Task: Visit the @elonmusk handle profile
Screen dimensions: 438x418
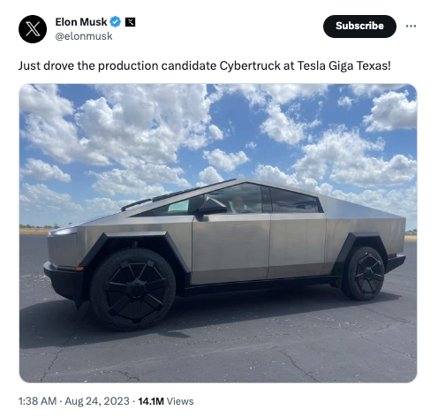Action: [x=84, y=36]
